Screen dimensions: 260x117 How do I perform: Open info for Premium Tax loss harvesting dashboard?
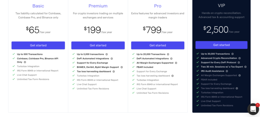[x=113, y=71]
